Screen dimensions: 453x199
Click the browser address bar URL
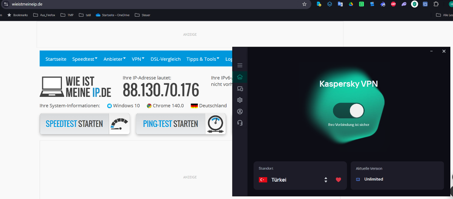click(27, 4)
